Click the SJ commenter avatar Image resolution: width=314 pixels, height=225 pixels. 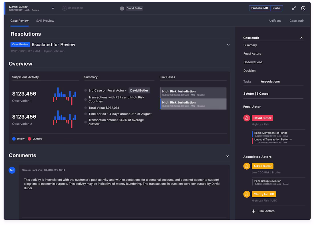pos(12,170)
